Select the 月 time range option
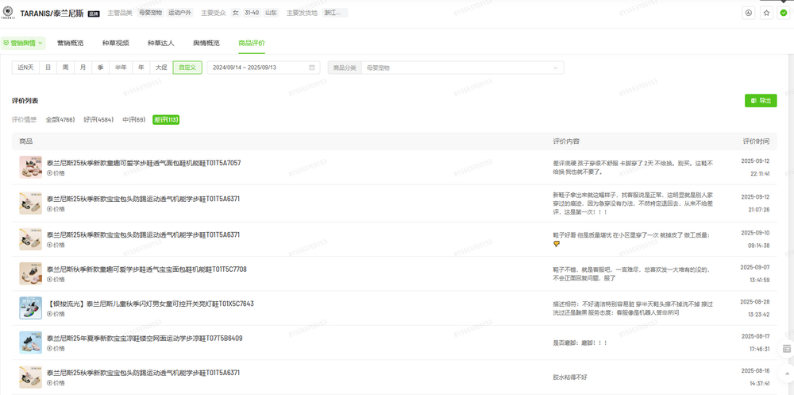Image resolution: width=794 pixels, height=395 pixels. tap(83, 68)
